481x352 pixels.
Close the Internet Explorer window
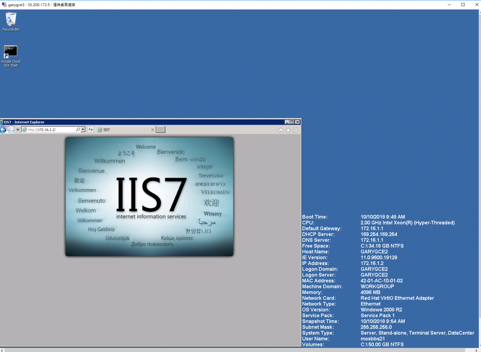tap(297, 122)
